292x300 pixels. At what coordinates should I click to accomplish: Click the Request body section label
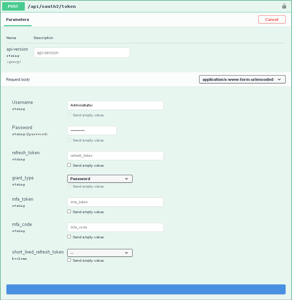pyautogui.click(x=18, y=79)
